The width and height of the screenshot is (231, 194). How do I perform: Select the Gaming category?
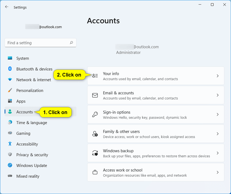41,133
